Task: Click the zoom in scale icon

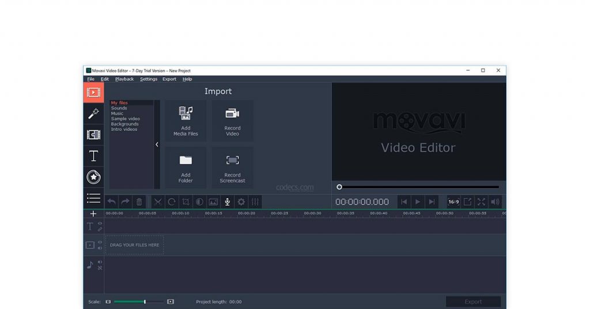Action: click(171, 302)
